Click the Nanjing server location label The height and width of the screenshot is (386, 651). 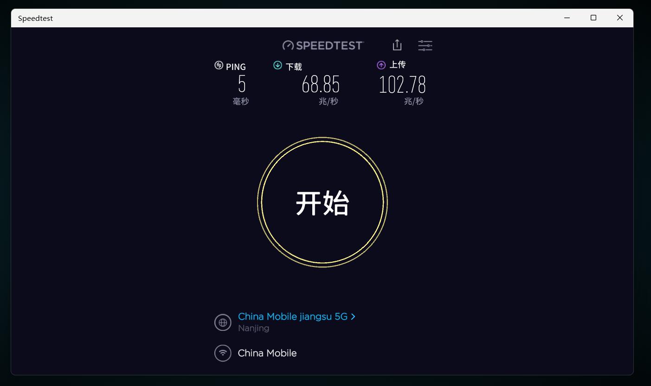(x=253, y=328)
